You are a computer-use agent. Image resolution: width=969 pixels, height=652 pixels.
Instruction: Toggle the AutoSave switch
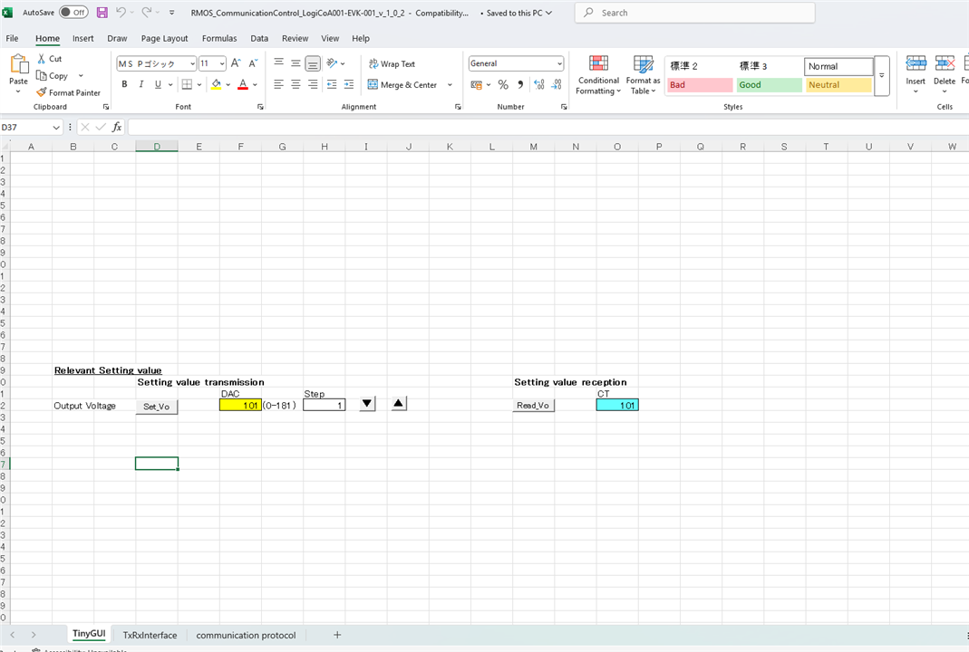click(73, 13)
